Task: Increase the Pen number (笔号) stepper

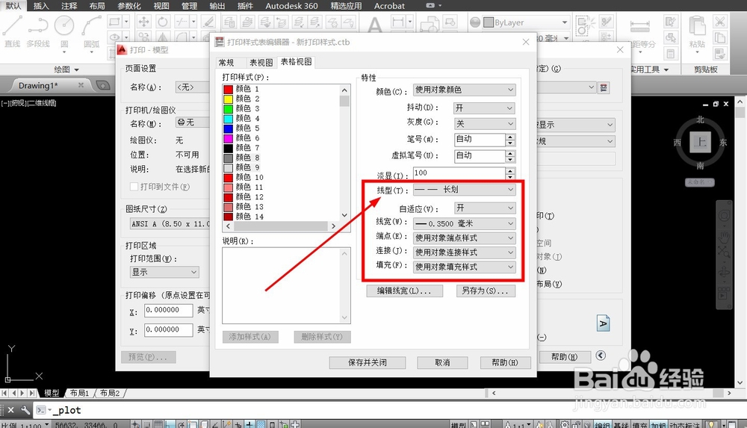Action: pyautogui.click(x=510, y=137)
